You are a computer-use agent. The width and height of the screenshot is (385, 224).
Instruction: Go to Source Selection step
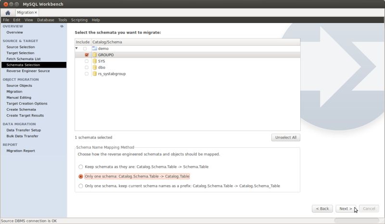coord(21,47)
